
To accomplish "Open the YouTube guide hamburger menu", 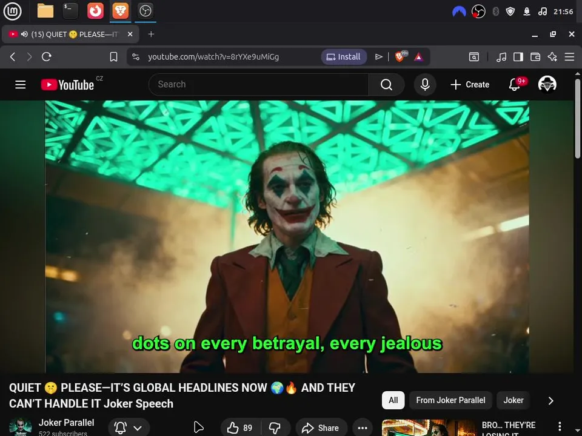I will point(21,85).
